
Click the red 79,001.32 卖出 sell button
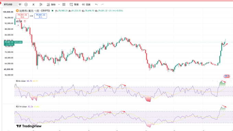(22, 16)
